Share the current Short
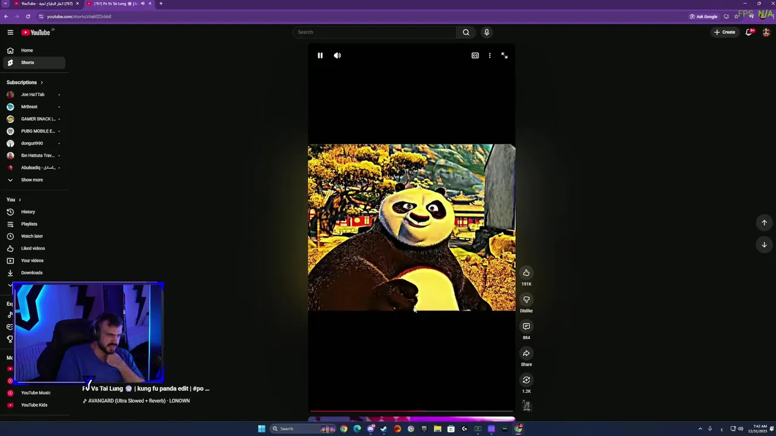Screen dimensions: 776x436 526,353
